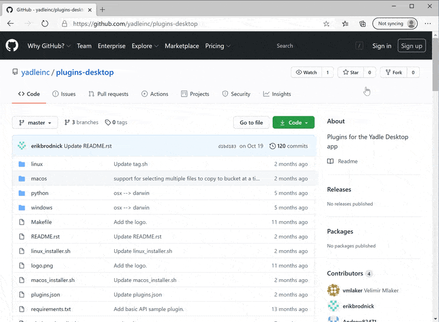The width and height of the screenshot is (439, 322).
Task: Open the Readme link in About
Action: tap(342, 161)
